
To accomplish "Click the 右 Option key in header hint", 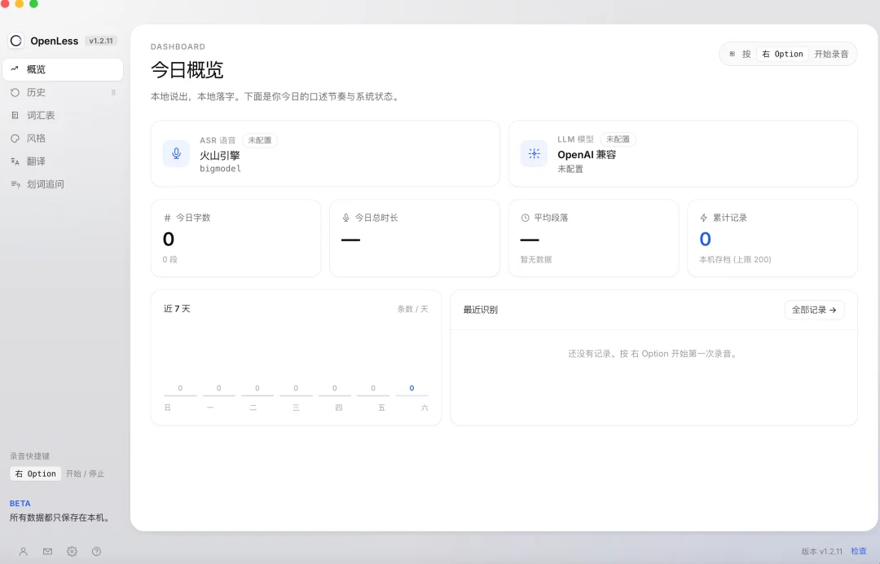I will [782, 54].
